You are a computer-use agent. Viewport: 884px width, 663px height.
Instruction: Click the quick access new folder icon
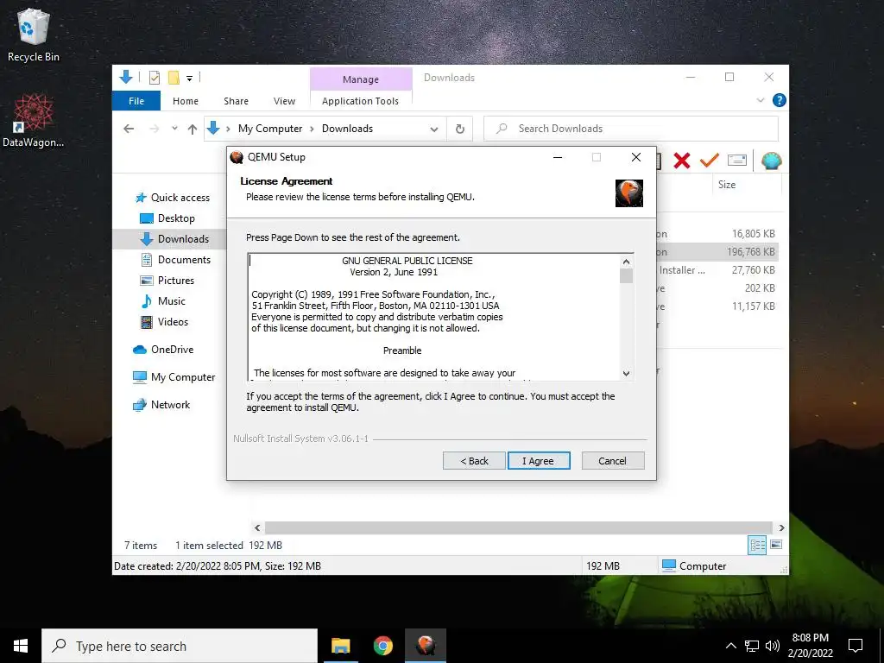click(174, 78)
